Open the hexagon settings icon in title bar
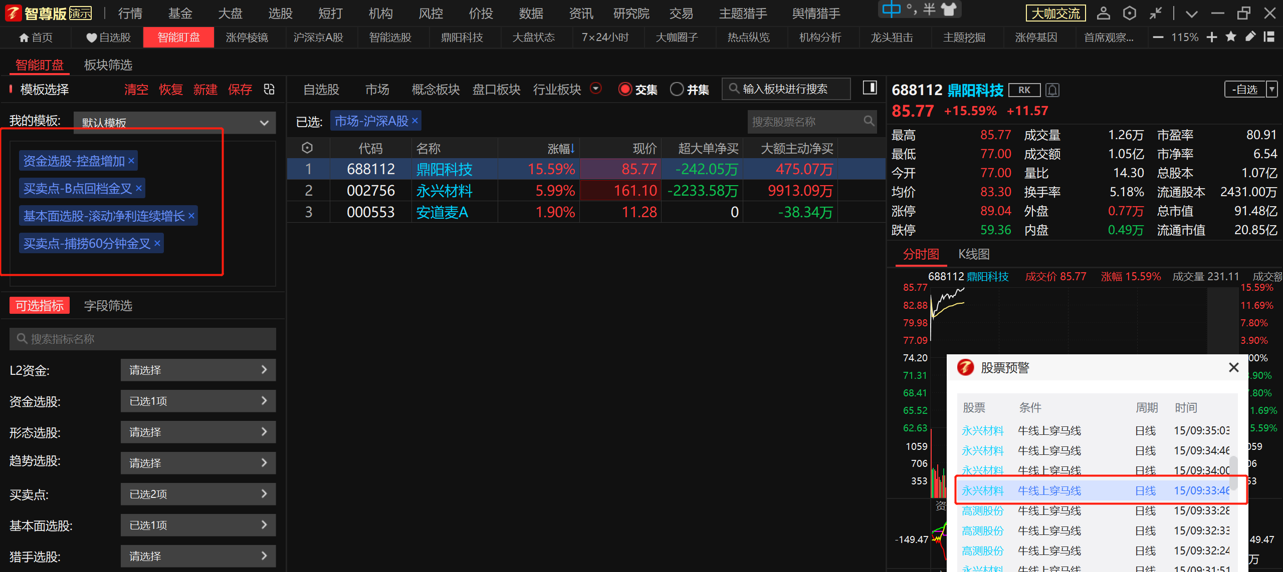The image size is (1283, 572). tap(1129, 13)
